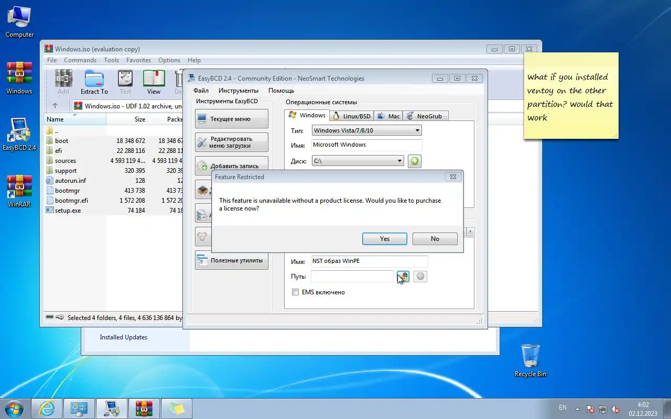
Task: Click the browse file icon next to Путь
Action: click(x=403, y=276)
